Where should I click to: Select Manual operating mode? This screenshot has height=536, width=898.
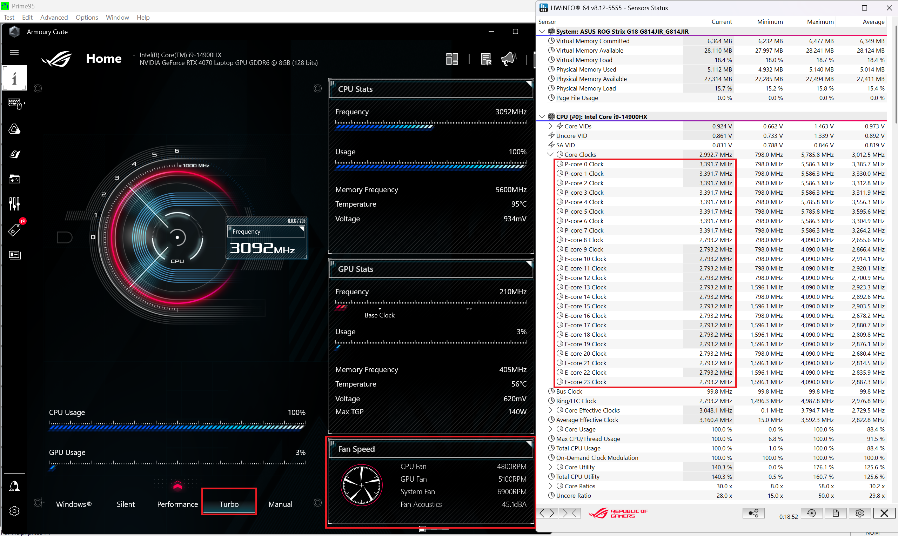pos(280,504)
